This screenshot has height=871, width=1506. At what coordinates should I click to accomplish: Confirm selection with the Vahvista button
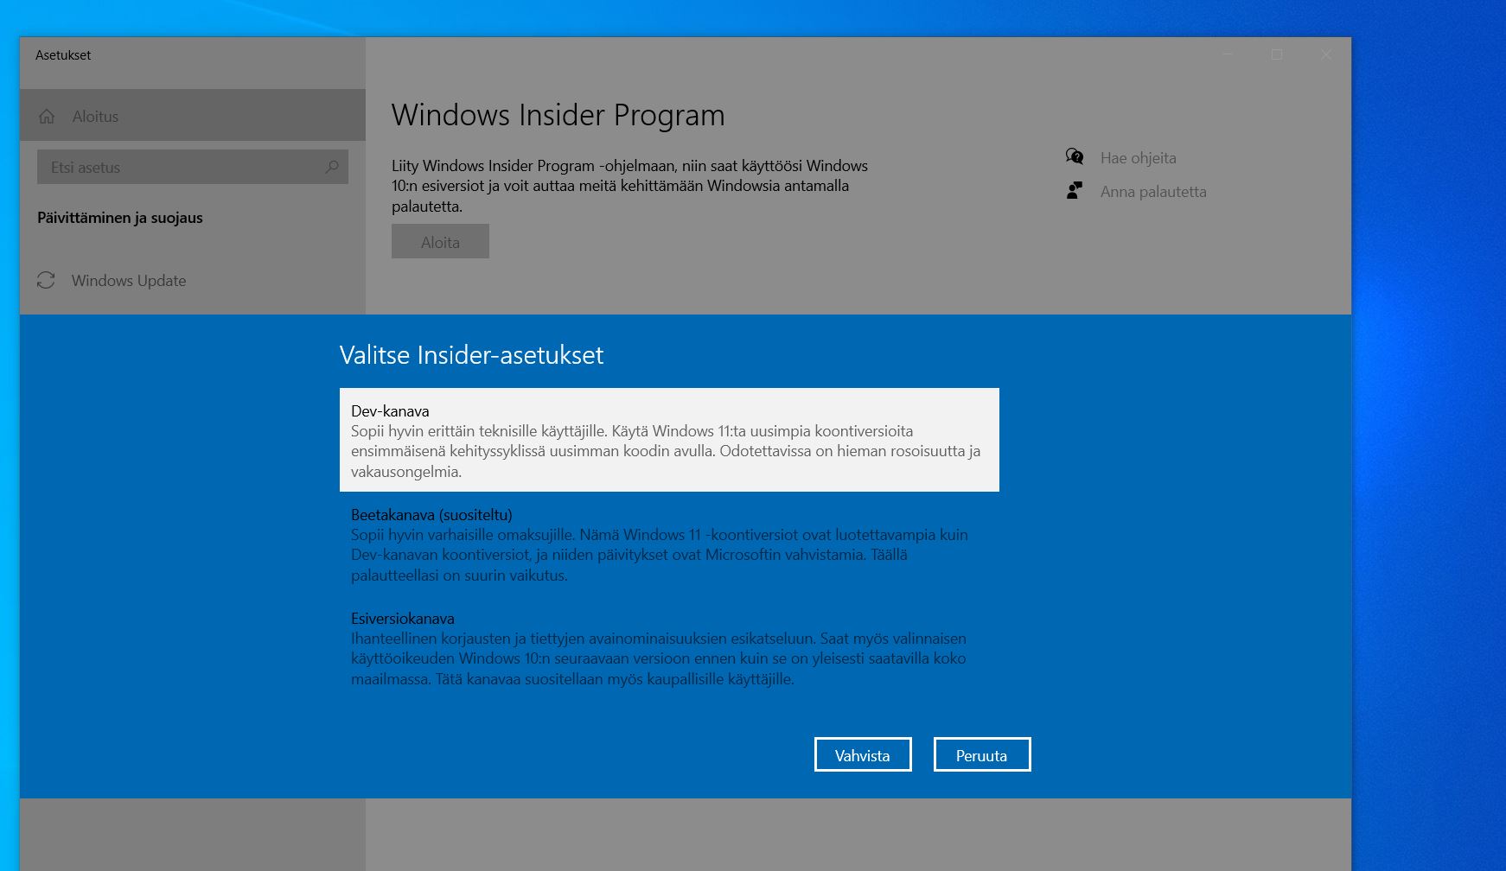(863, 754)
